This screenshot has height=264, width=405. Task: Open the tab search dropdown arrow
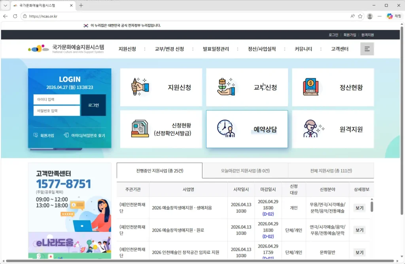[5, 6]
